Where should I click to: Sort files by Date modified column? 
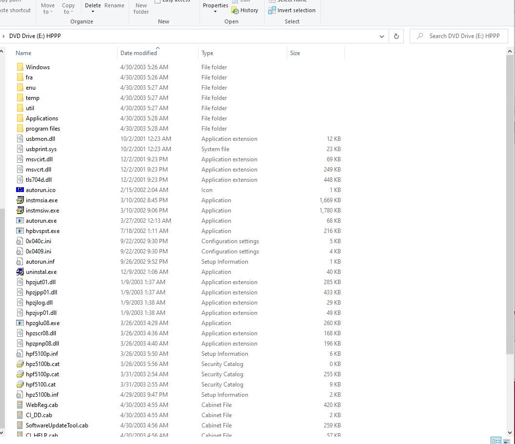click(139, 53)
